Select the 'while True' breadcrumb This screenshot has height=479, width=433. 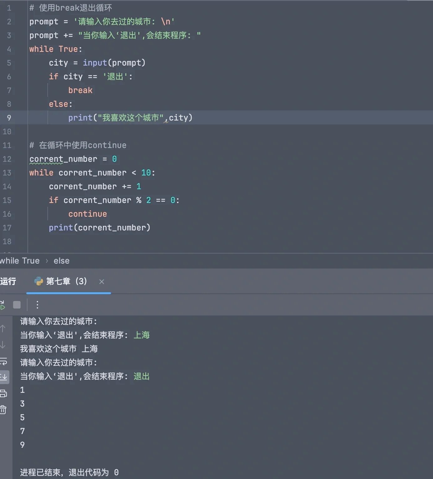click(x=20, y=261)
